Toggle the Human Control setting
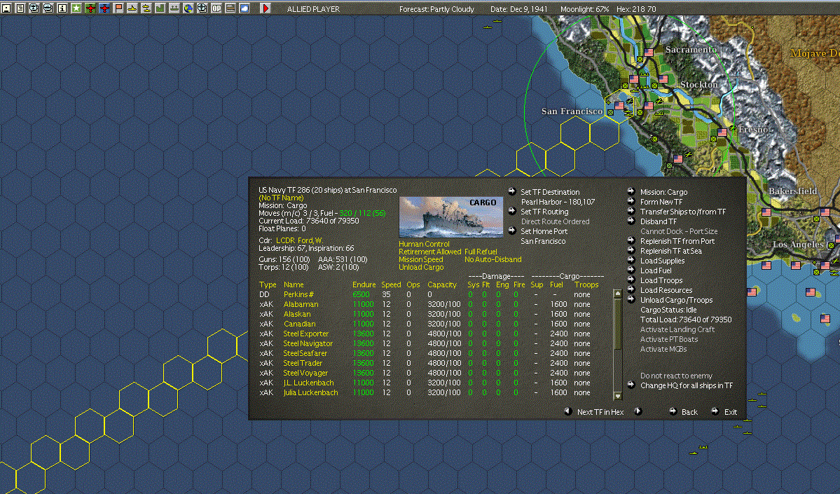Viewport: 840px width, 494px height. tap(424, 244)
